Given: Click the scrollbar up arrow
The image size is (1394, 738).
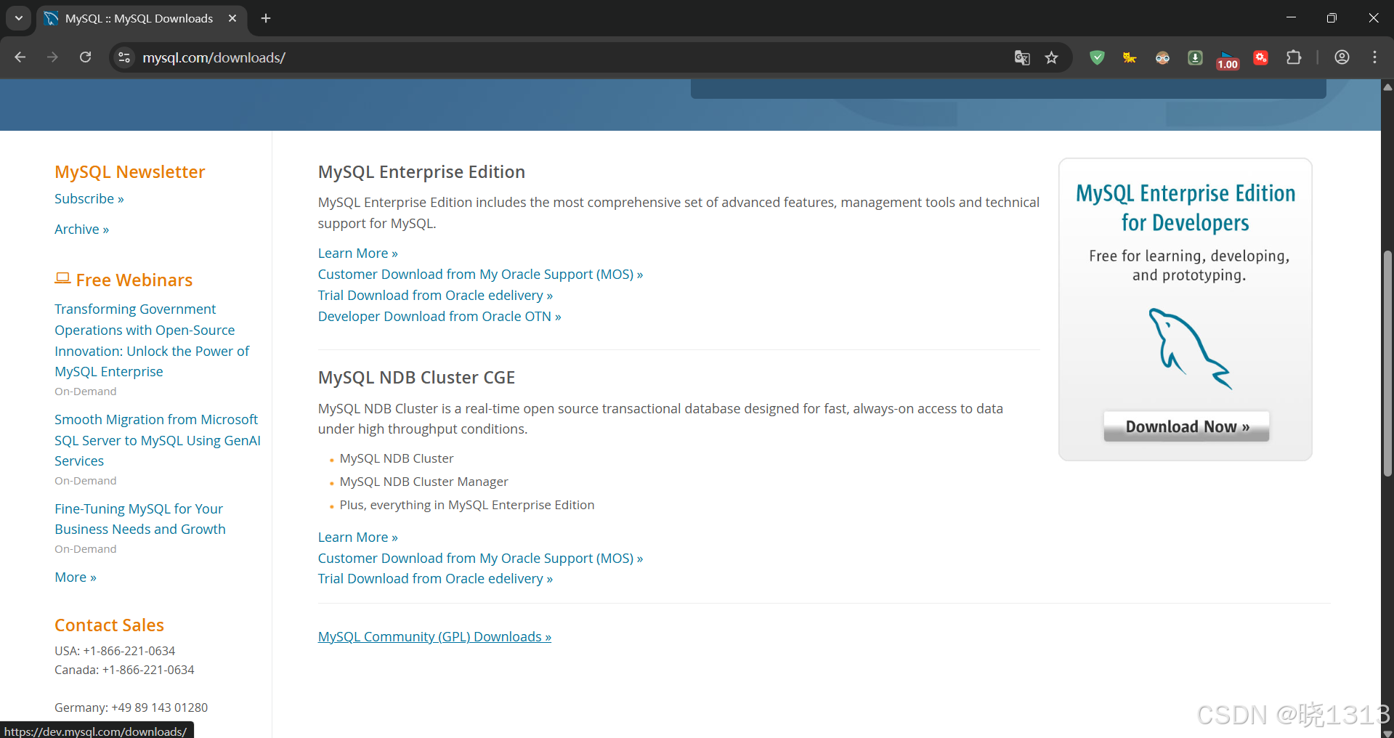Looking at the screenshot, I should point(1387,86).
